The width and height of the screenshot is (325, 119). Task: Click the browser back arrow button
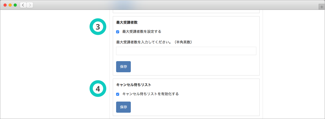point(23,5)
